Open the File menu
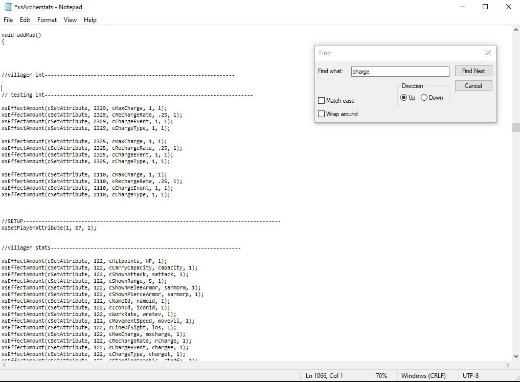Viewport: 520px width, 382px height. (x=8, y=20)
